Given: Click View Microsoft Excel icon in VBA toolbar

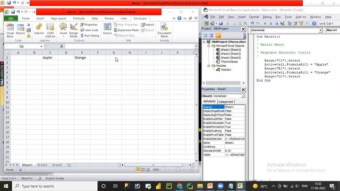Looking at the screenshot, I should tap(207, 23).
